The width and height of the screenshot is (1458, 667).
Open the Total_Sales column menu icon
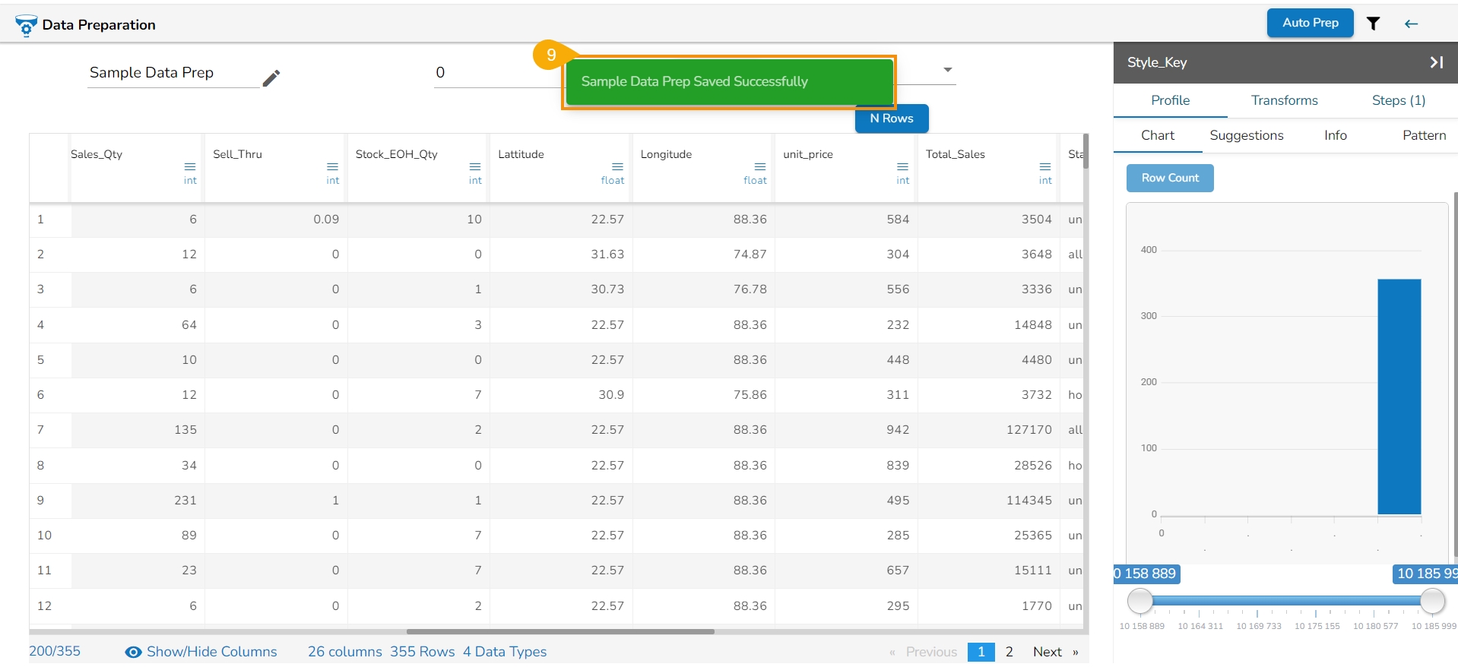pos(1045,166)
